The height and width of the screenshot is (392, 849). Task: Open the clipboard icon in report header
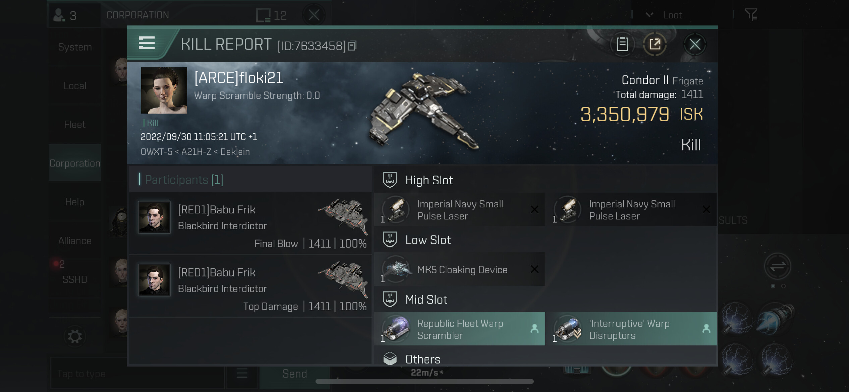tap(622, 44)
